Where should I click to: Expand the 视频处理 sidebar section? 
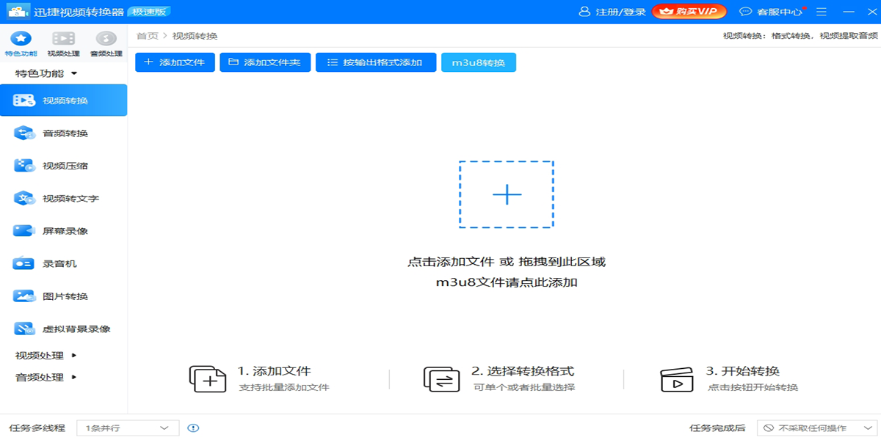46,356
